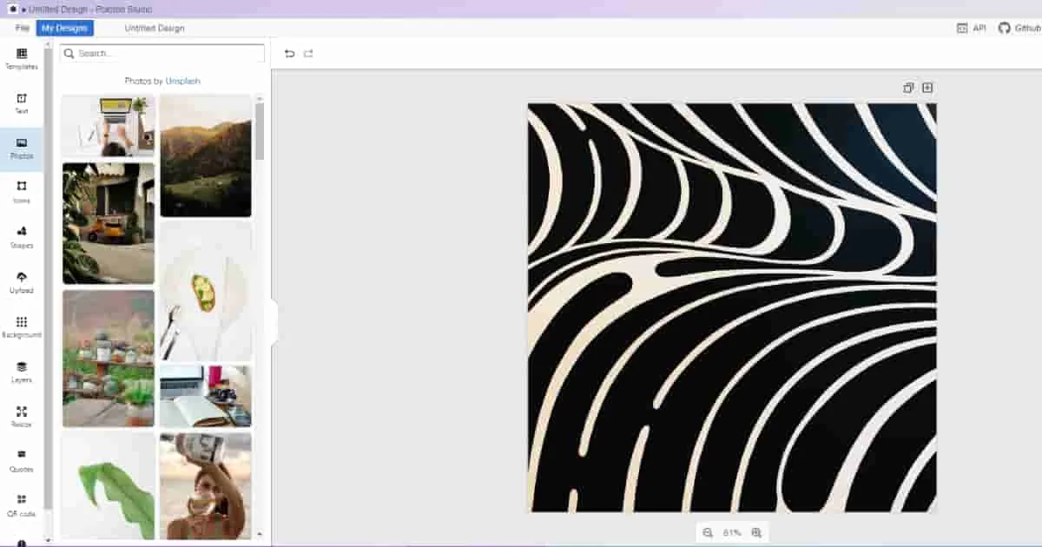
Task: Open the File menu
Action: pyautogui.click(x=23, y=28)
